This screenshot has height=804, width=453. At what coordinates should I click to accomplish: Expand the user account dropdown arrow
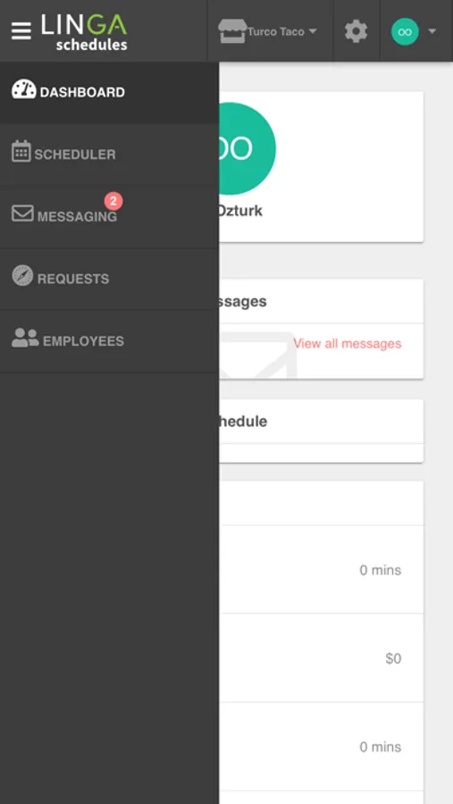point(432,31)
